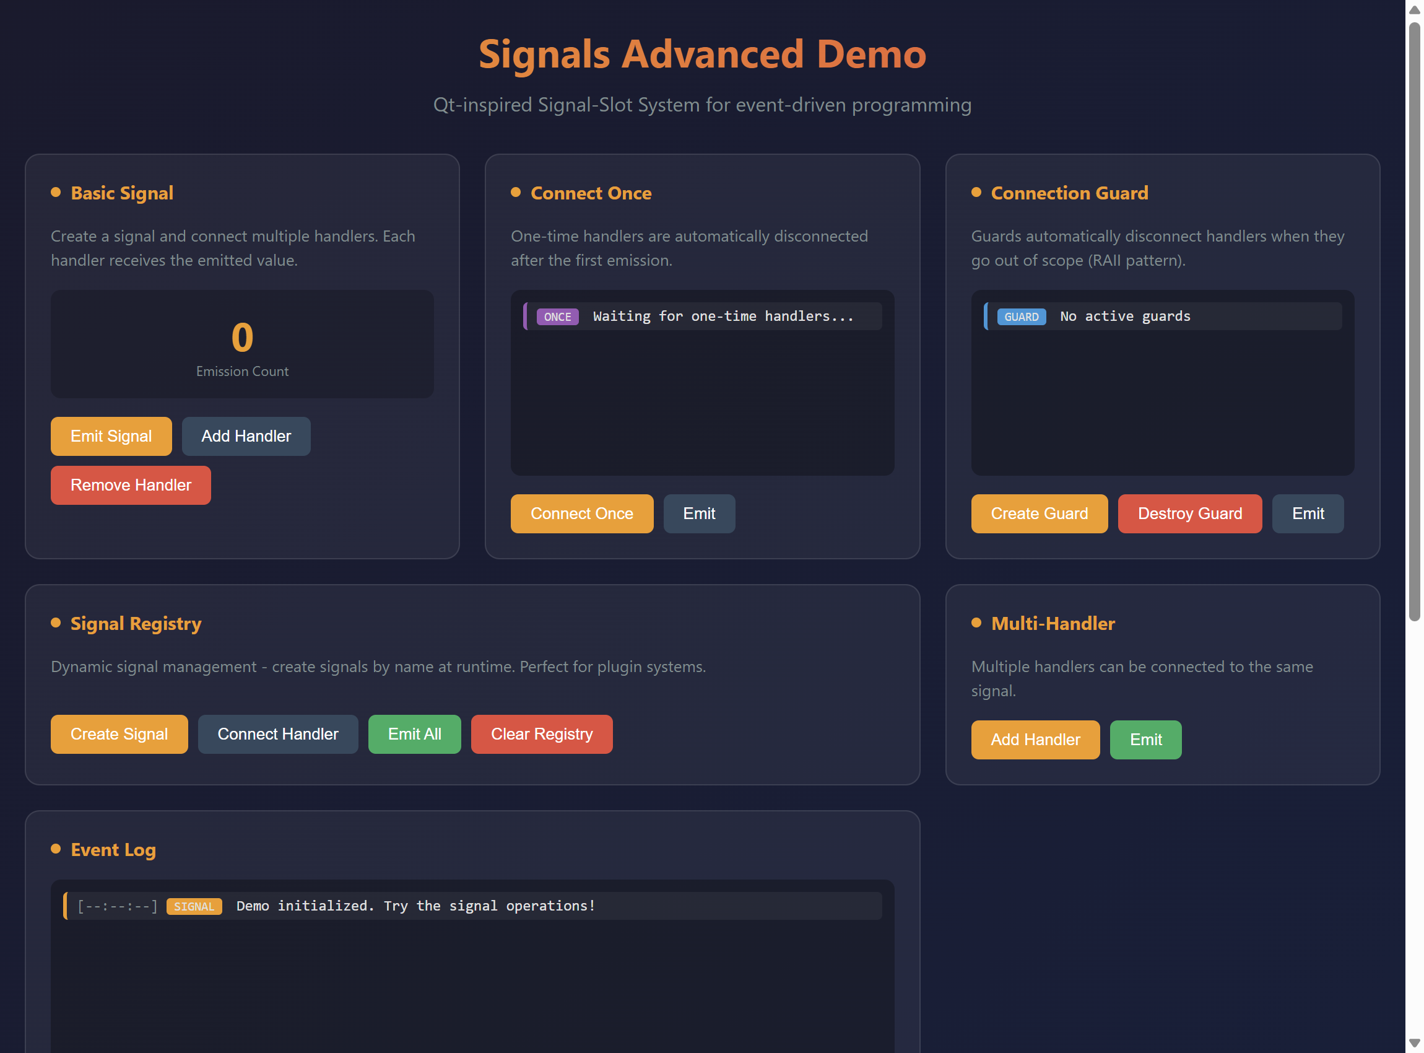Click the Multi-Handler bullet icon
Viewport: 1424px width, 1053px height.
(x=977, y=623)
